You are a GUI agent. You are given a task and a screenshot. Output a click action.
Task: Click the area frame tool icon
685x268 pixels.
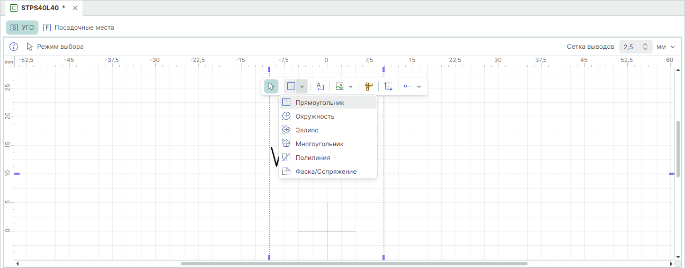(x=388, y=86)
